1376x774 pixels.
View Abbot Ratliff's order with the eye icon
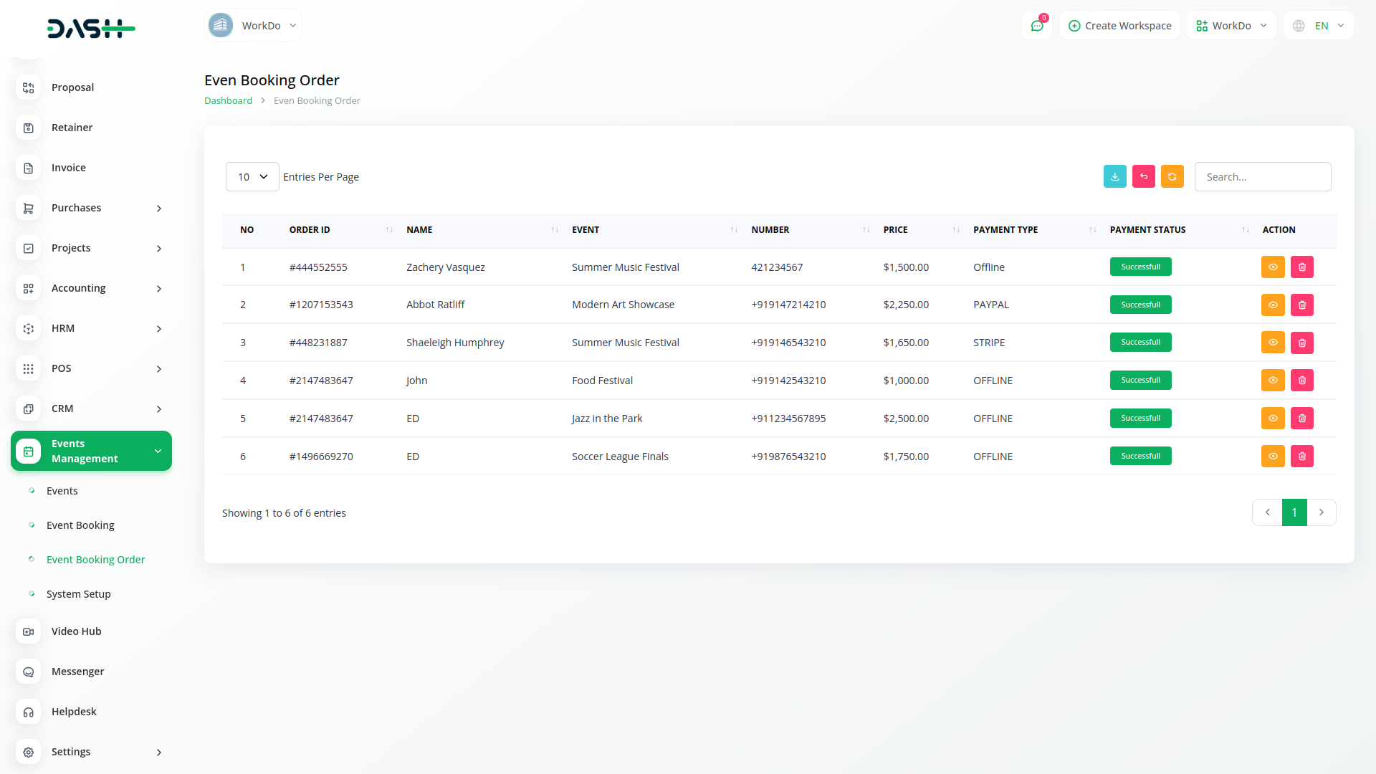(1272, 305)
